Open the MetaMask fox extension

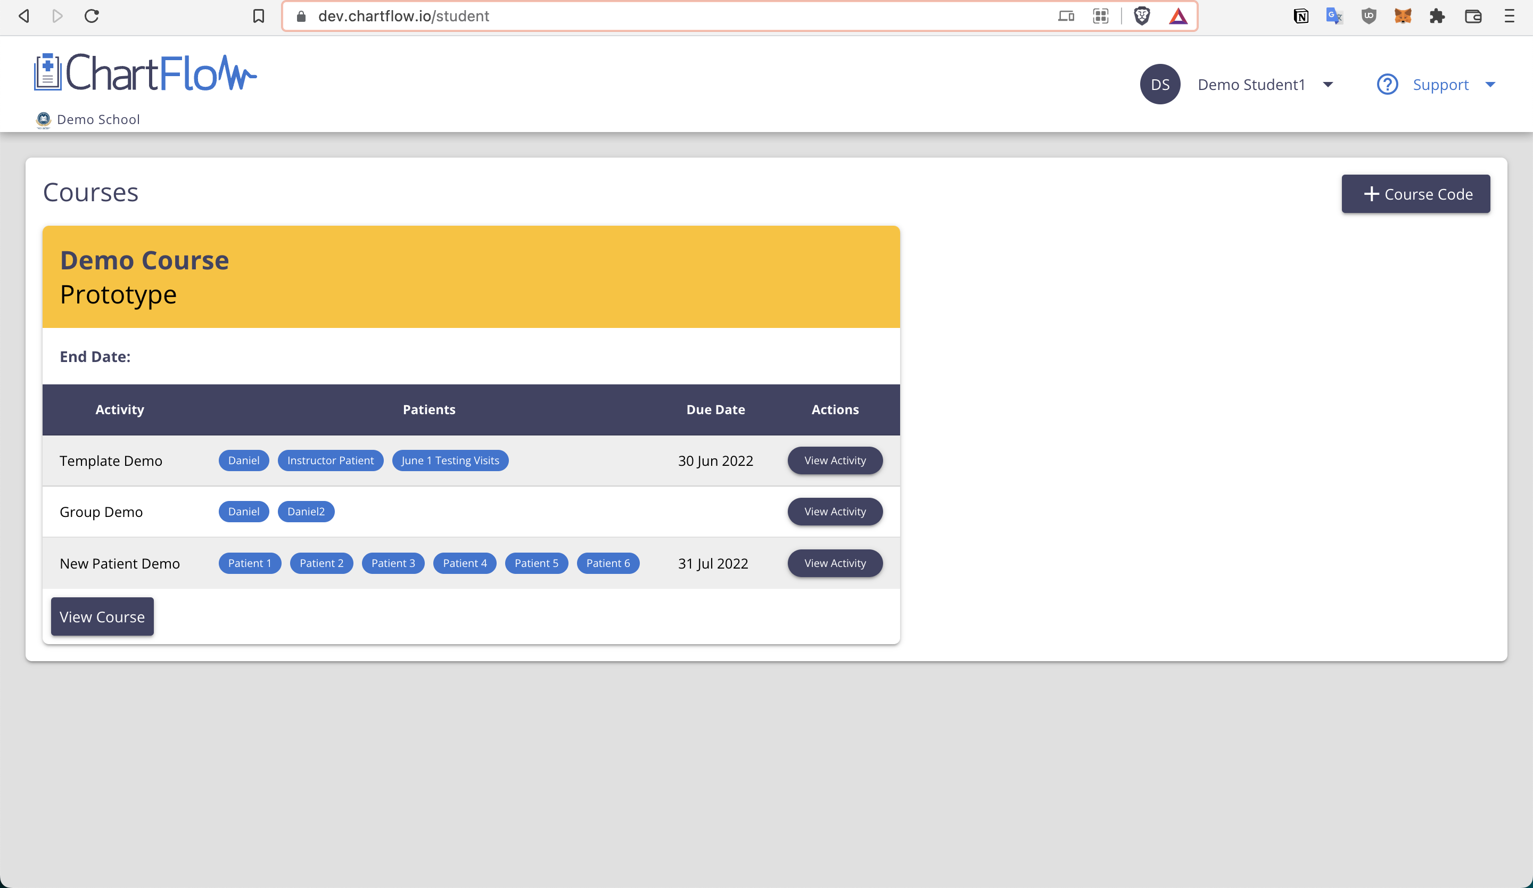tap(1403, 17)
